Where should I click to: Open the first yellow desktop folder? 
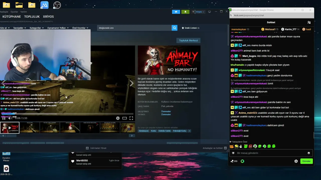(x=6, y=5)
